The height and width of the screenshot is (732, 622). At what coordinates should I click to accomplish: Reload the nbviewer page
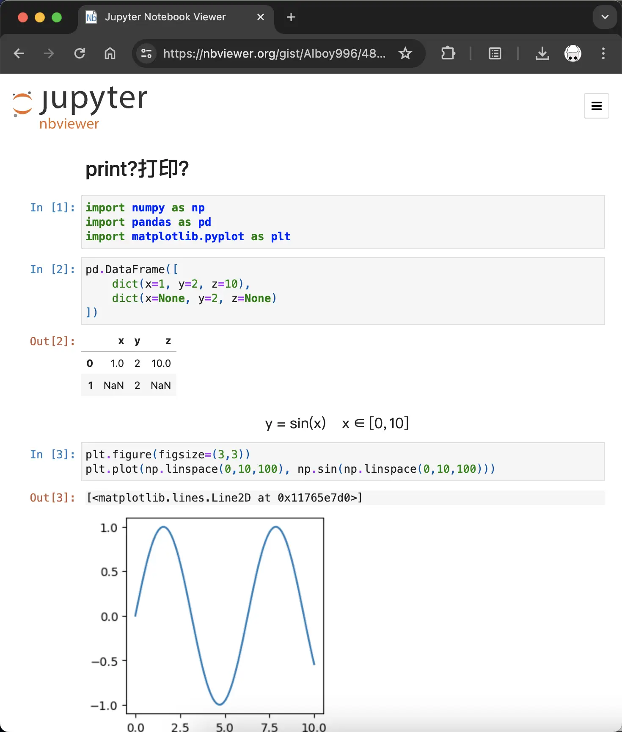click(80, 53)
